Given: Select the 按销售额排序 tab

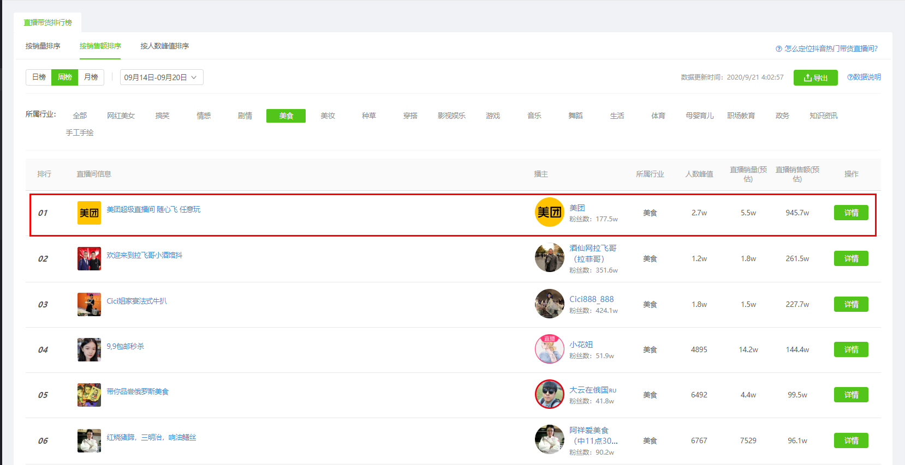Looking at the screenshot, I should click(100, 46).
